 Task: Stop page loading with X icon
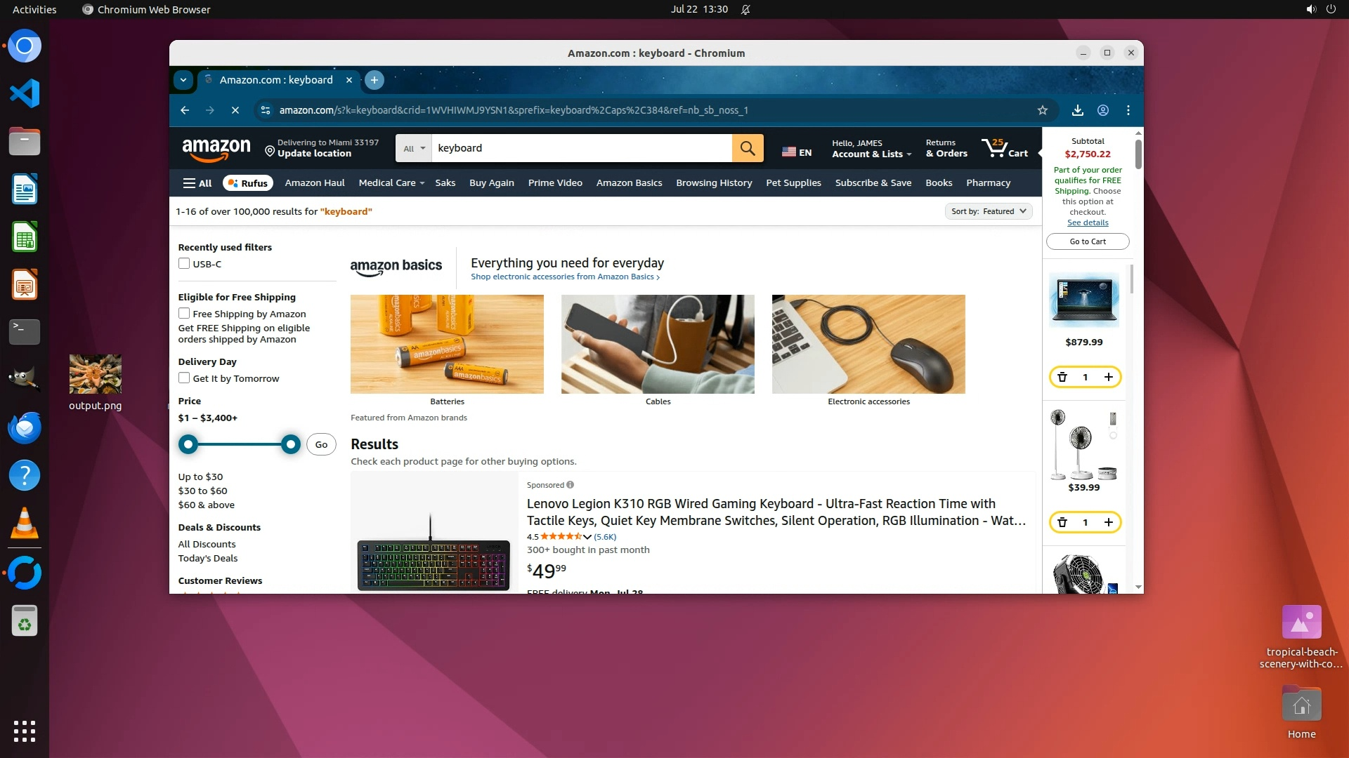(235, 110)
